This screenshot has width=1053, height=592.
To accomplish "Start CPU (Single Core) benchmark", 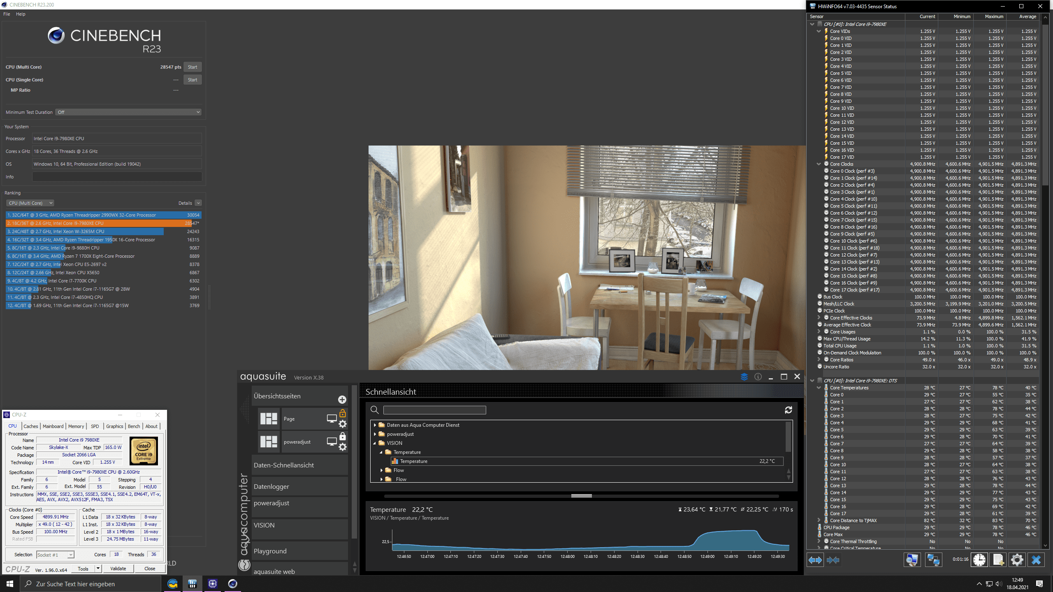I will [x=193, y=80].
